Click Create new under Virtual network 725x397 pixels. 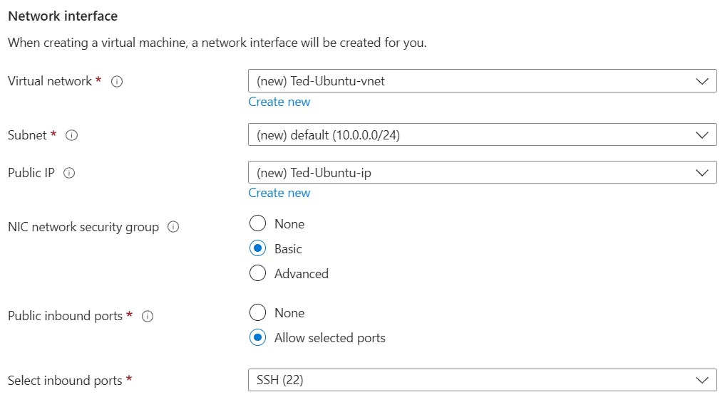[x=279, y=102]
